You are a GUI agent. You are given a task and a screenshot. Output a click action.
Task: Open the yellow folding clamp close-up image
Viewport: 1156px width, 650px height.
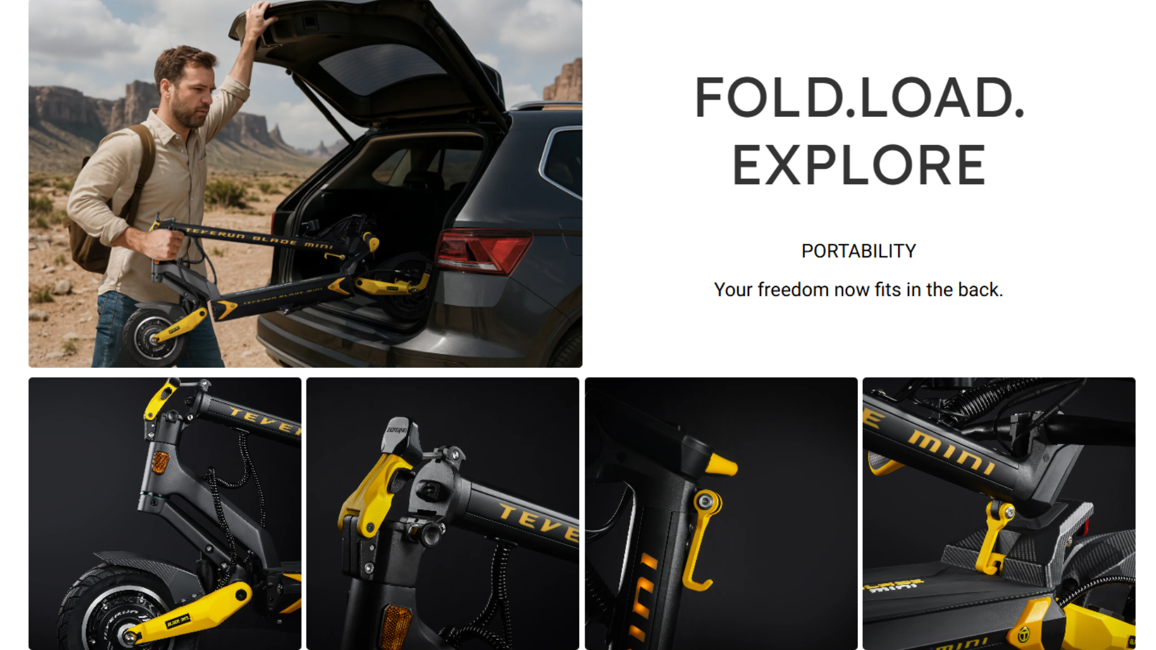tap(443, 513)
